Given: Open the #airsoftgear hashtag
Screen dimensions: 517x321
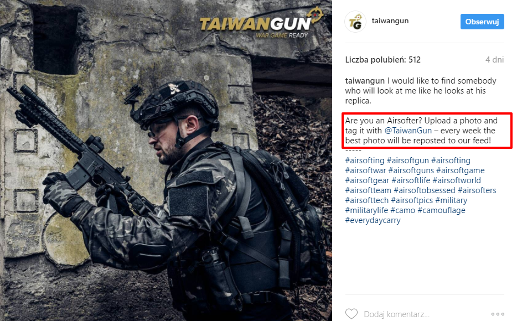Looking at the screenshot, I should (367, 180).
